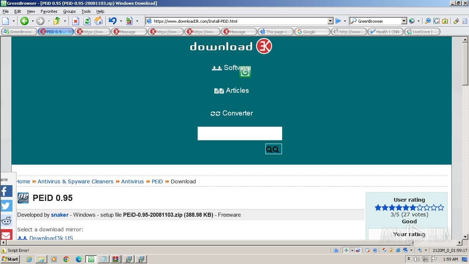469x264 pixels.
Task: Open the Converter link in site header
Action: 232,113
